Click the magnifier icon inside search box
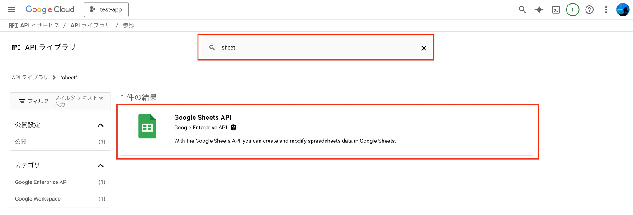633x215 pixels. coord(212,47)
